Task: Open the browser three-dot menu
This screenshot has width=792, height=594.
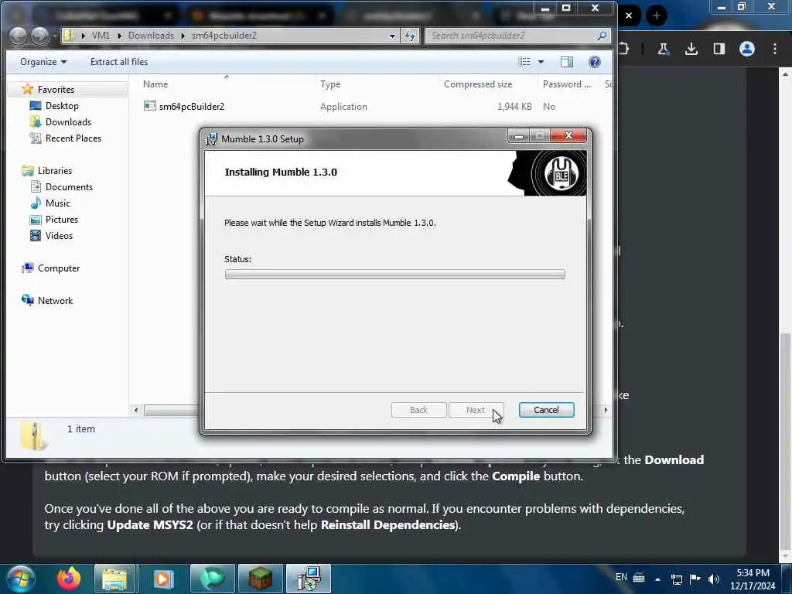Action: (x=775, y=49)
